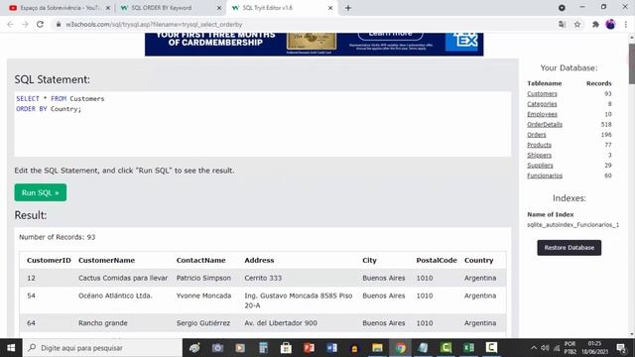Click the card membership banner ad
This screenshot has width=635, height=357.
tap(314, 44)
